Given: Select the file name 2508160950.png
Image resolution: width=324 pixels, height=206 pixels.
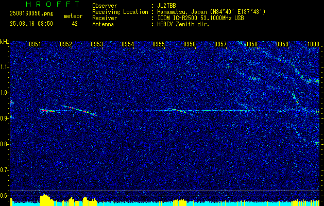Looking at the screenshot, I should click(x=31, y=14).
